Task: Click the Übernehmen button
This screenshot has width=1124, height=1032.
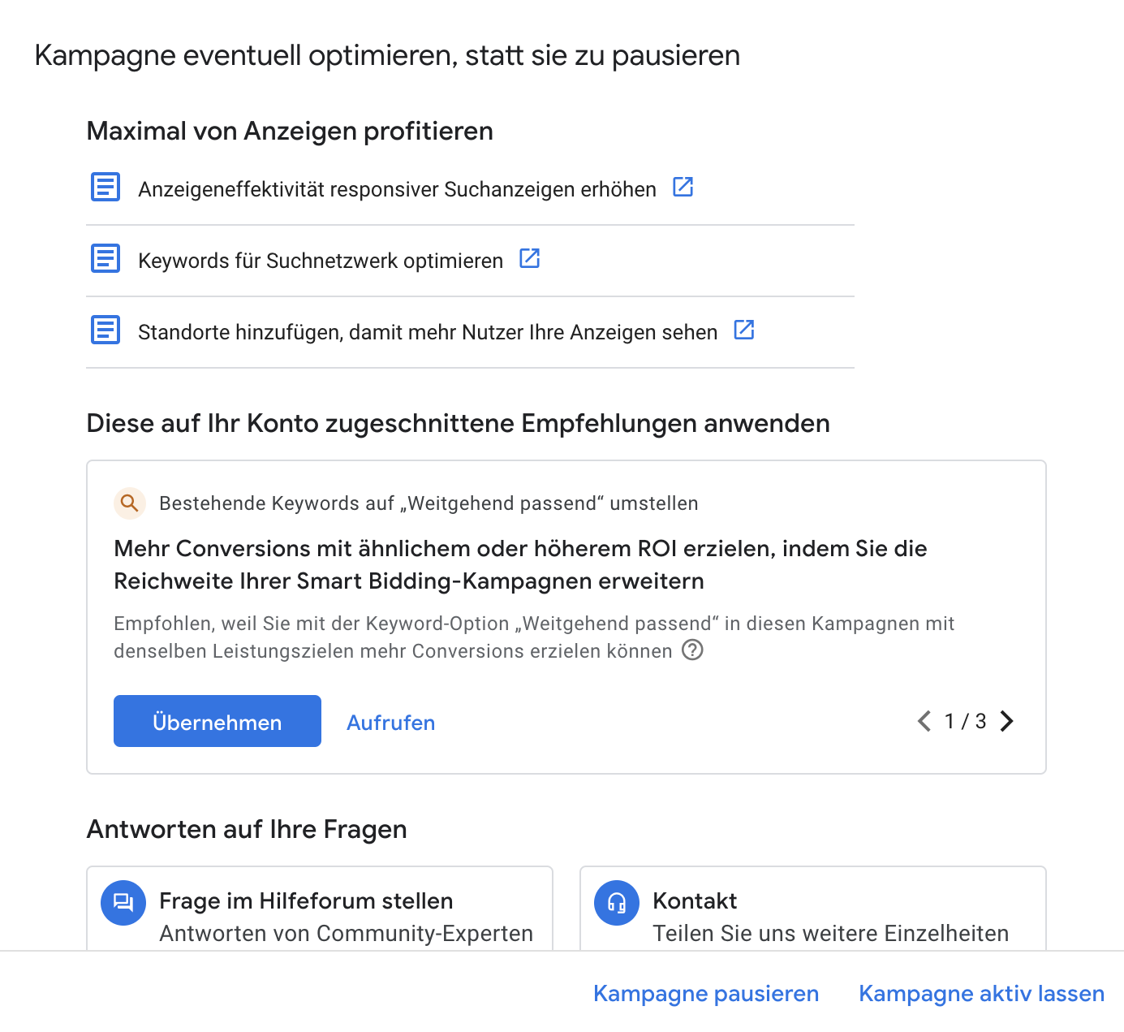Action: (217, 721)
